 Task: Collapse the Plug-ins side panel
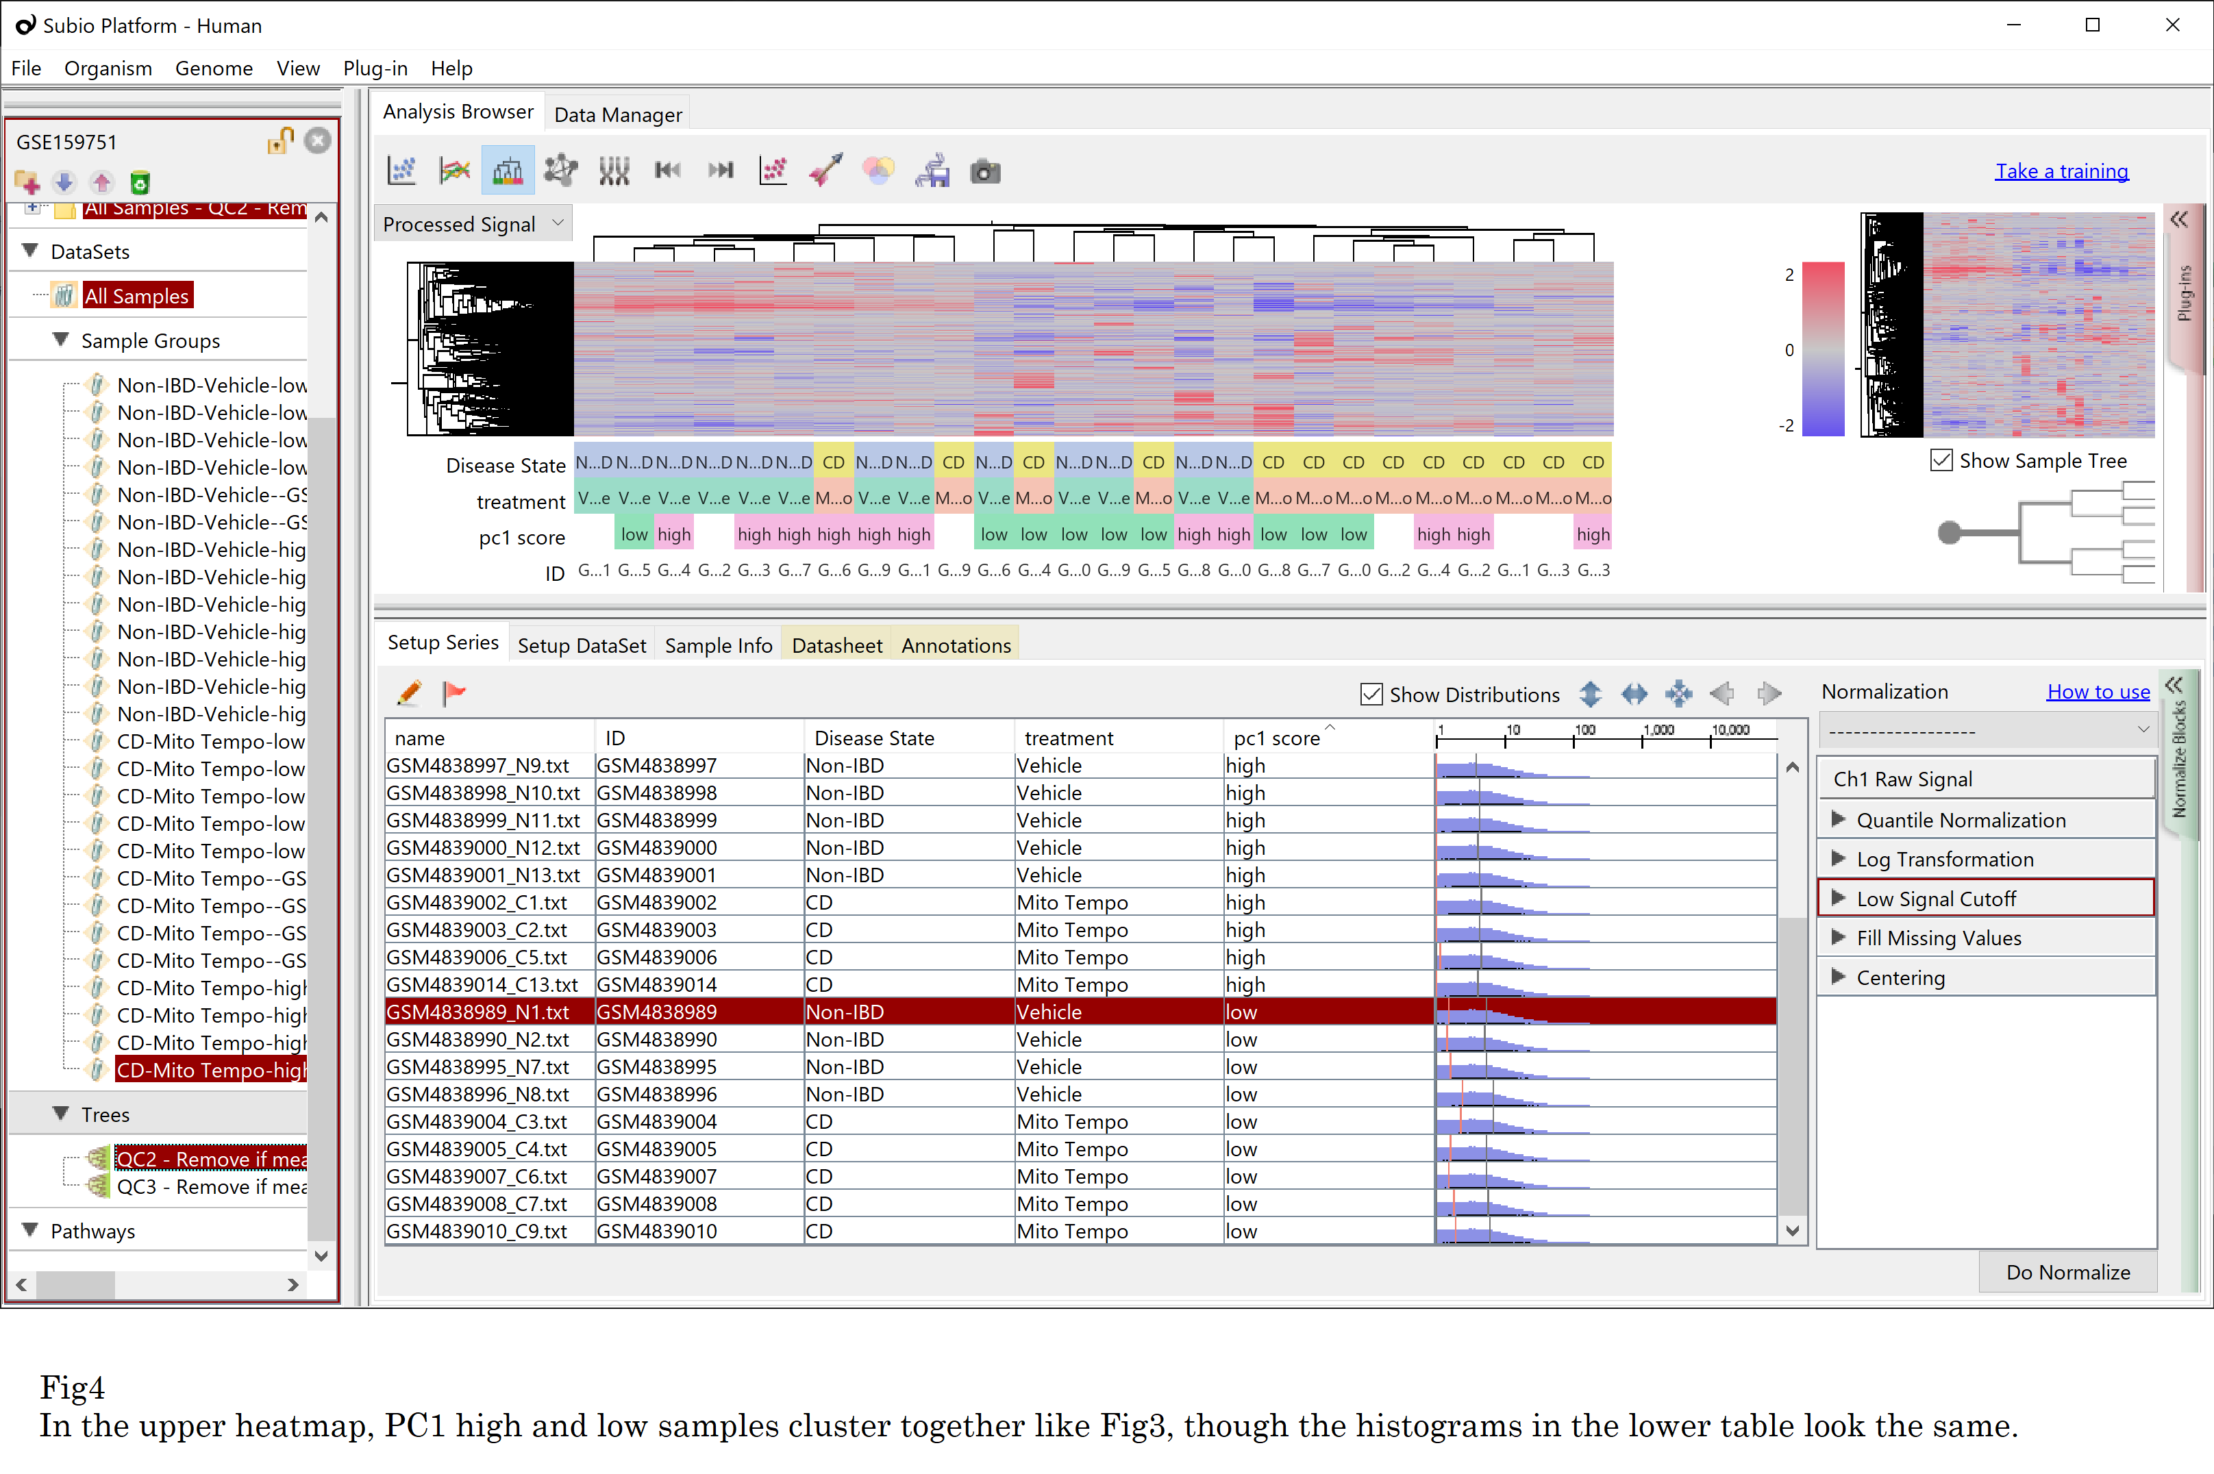tap(2179, 220)
